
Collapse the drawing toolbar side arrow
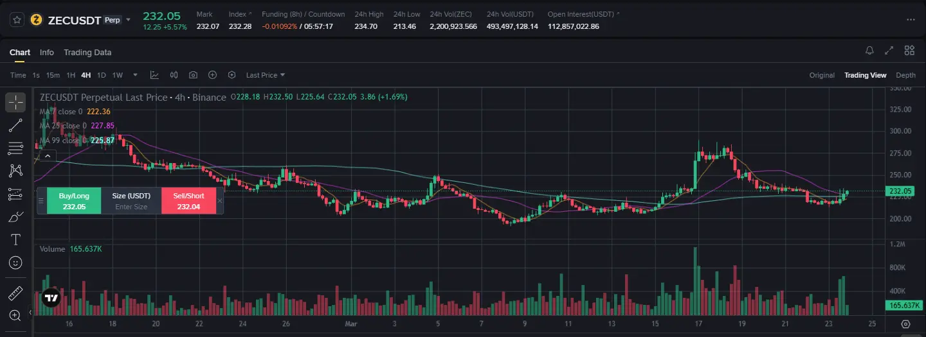(30, 312)
